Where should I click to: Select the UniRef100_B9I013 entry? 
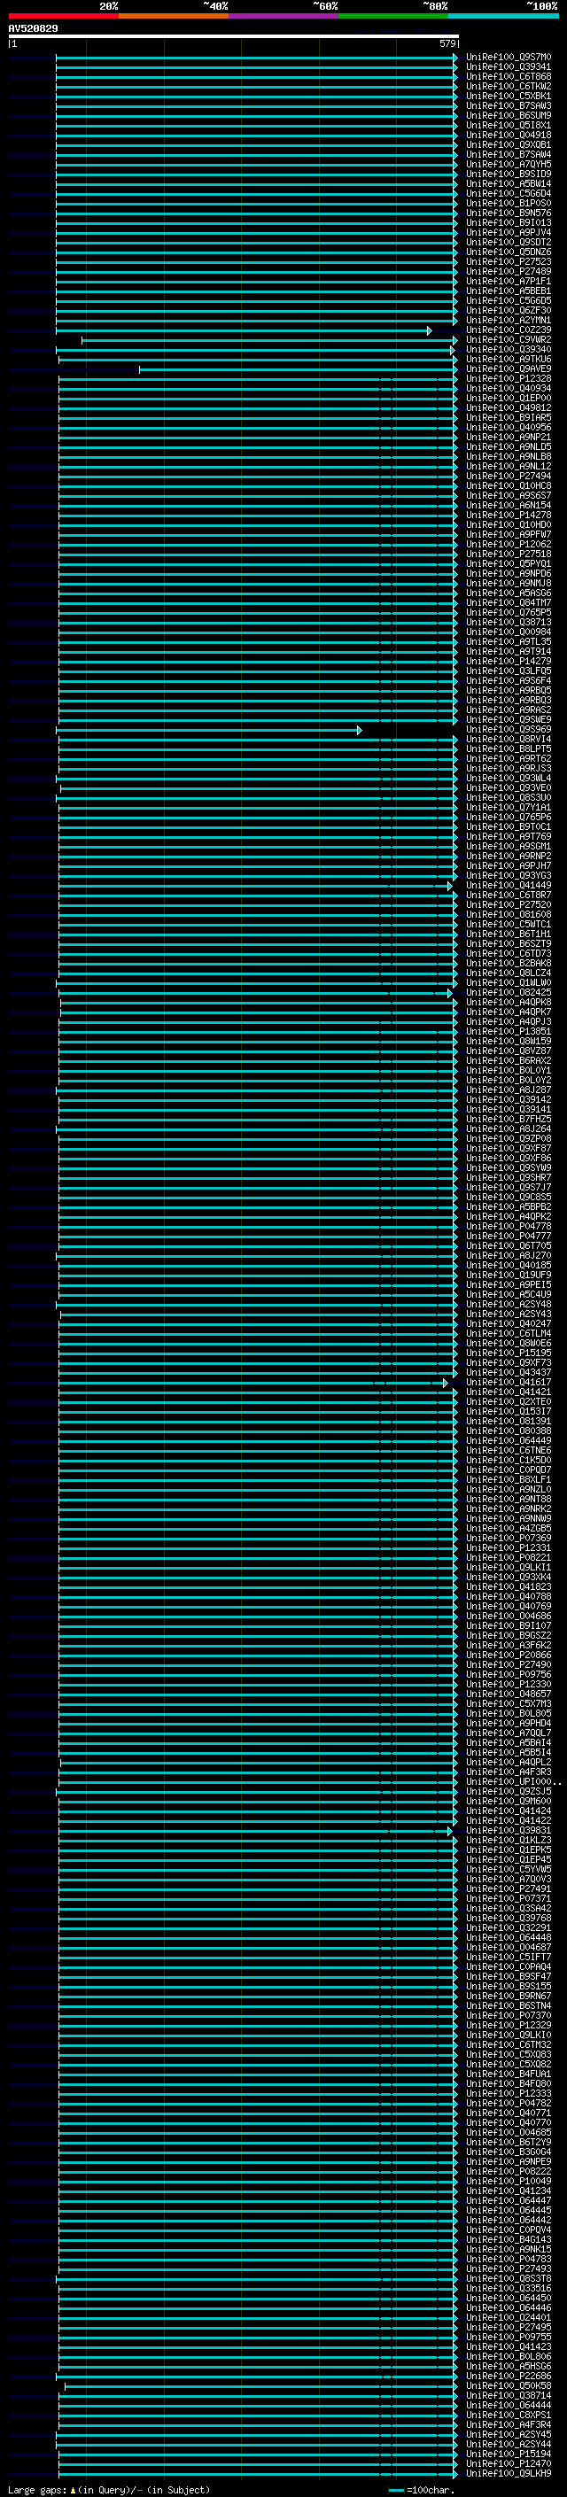coord(508,223)
